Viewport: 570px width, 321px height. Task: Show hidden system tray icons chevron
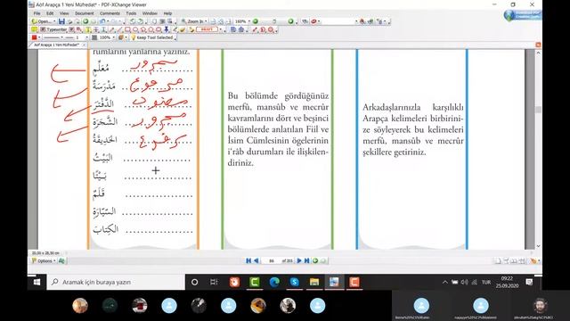(x=445, y=282)
